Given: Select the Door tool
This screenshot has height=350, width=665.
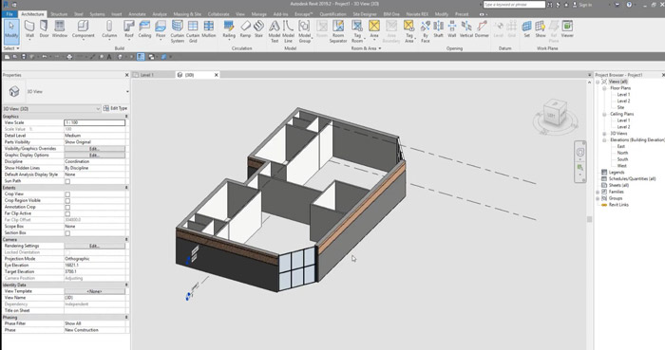Looking at the screenshot, I should (x=44, y=29).
